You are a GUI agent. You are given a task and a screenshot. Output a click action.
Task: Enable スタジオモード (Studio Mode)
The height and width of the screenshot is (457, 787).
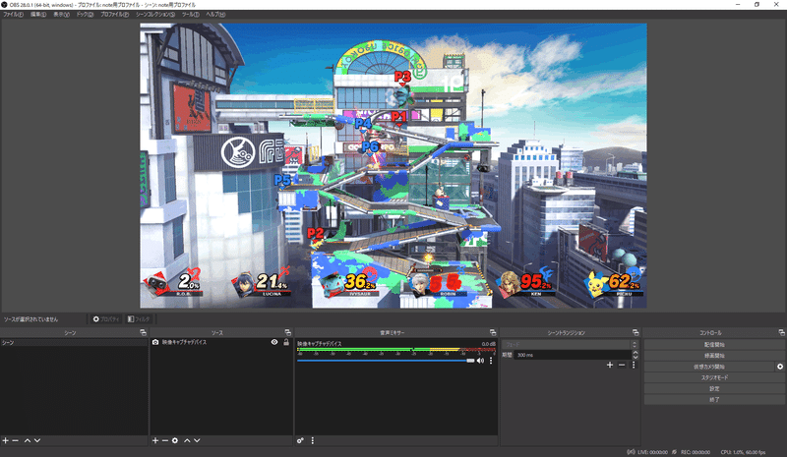coord(714,377)
